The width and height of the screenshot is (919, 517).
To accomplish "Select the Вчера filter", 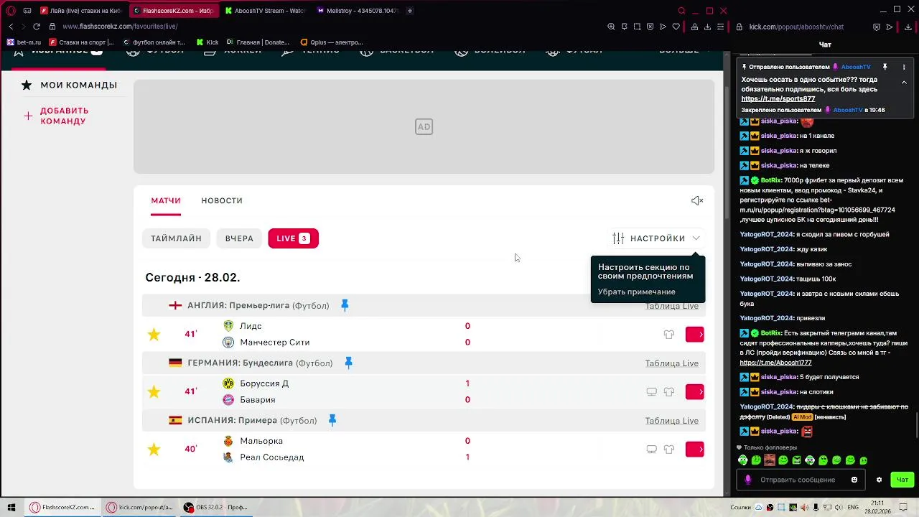I will pos(239,238).
